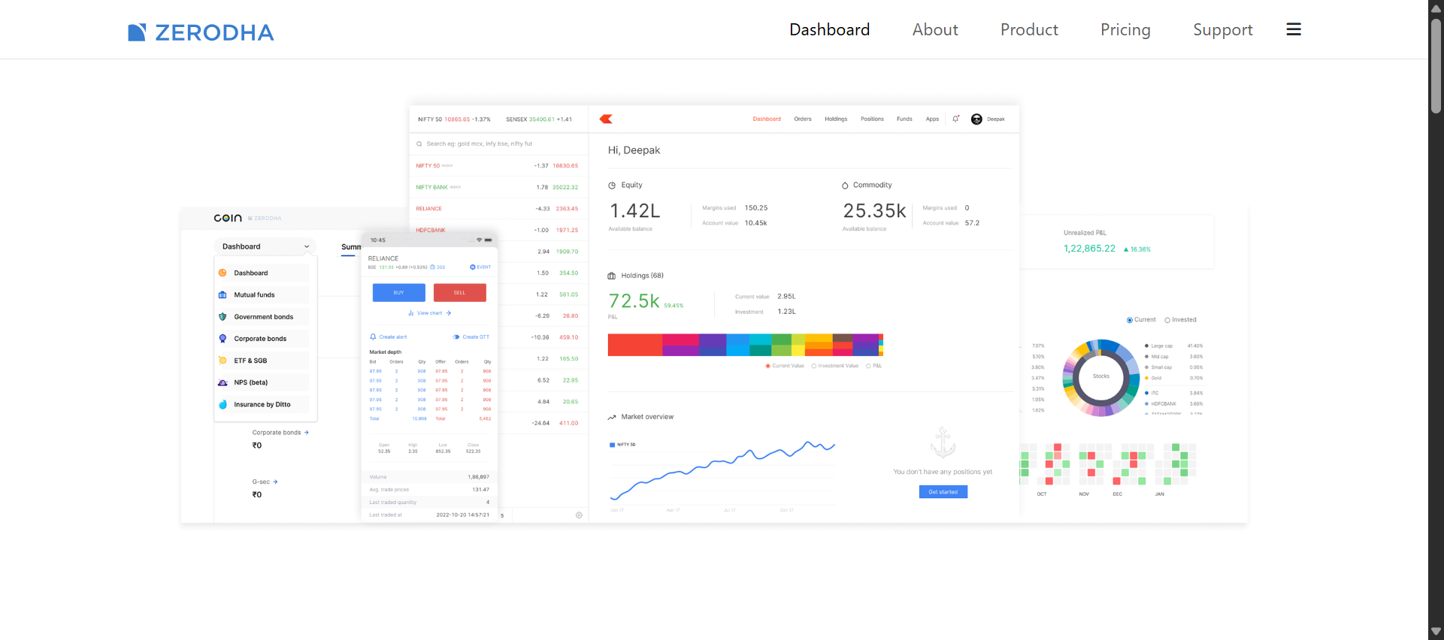Click the RELIANCE watchlist row
The height and width of the screenshot is (640, 1444).
(498, 209)
